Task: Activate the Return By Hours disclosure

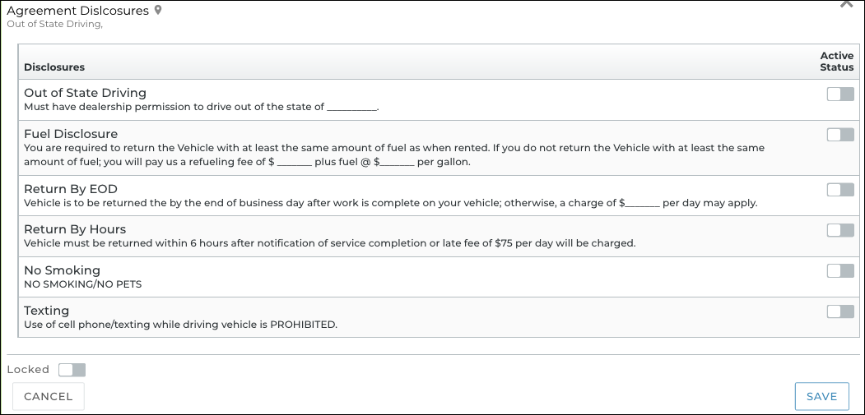Action: pyautogui.click(x=840, y=230)
